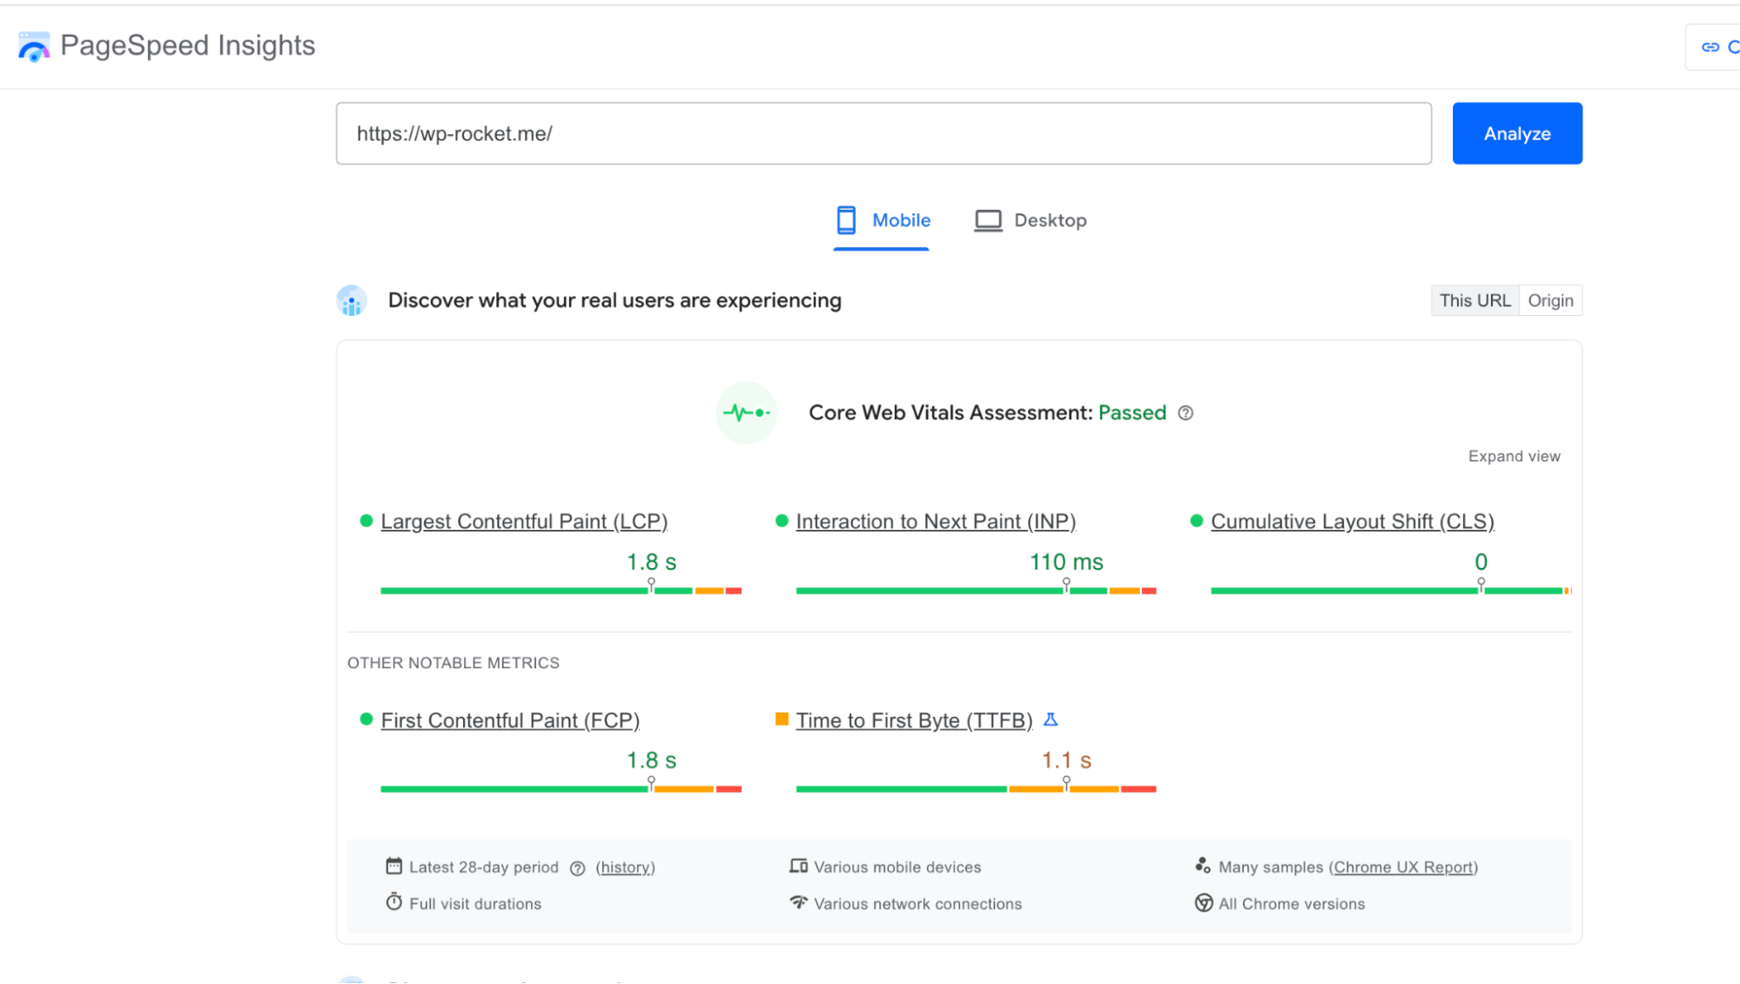The height and width of the screenshot is (984, 1740).
Task: Click the 'Latest 28-day period' text
Action: click(x=484, y=867)
